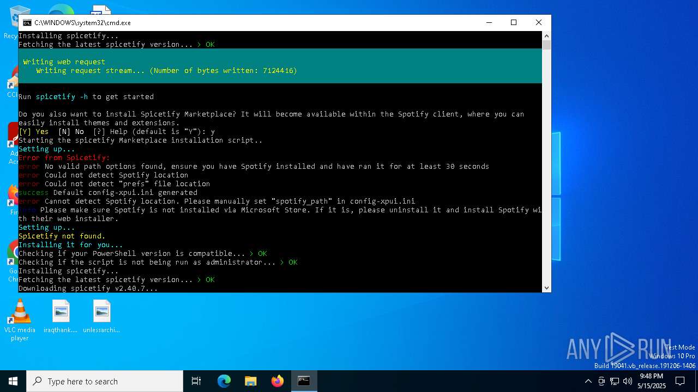Click the 'Starting the spicetify Marketplace installation script' line

pos(141,140)
